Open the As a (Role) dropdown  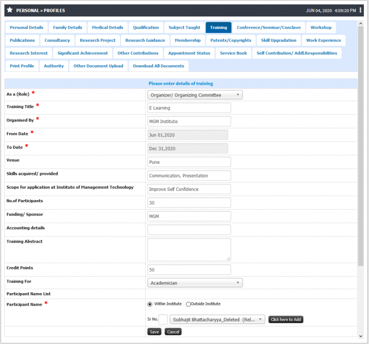pyautogui.click(x=195, y=95)
